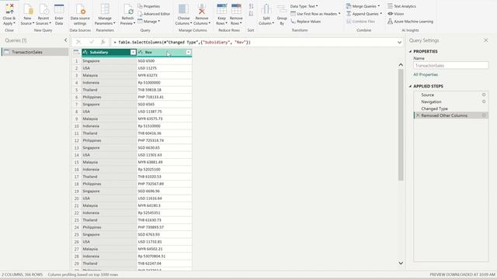Click cell PHP 718133.81 in row 6
This screenshot has width=497, height=279.
164,97
